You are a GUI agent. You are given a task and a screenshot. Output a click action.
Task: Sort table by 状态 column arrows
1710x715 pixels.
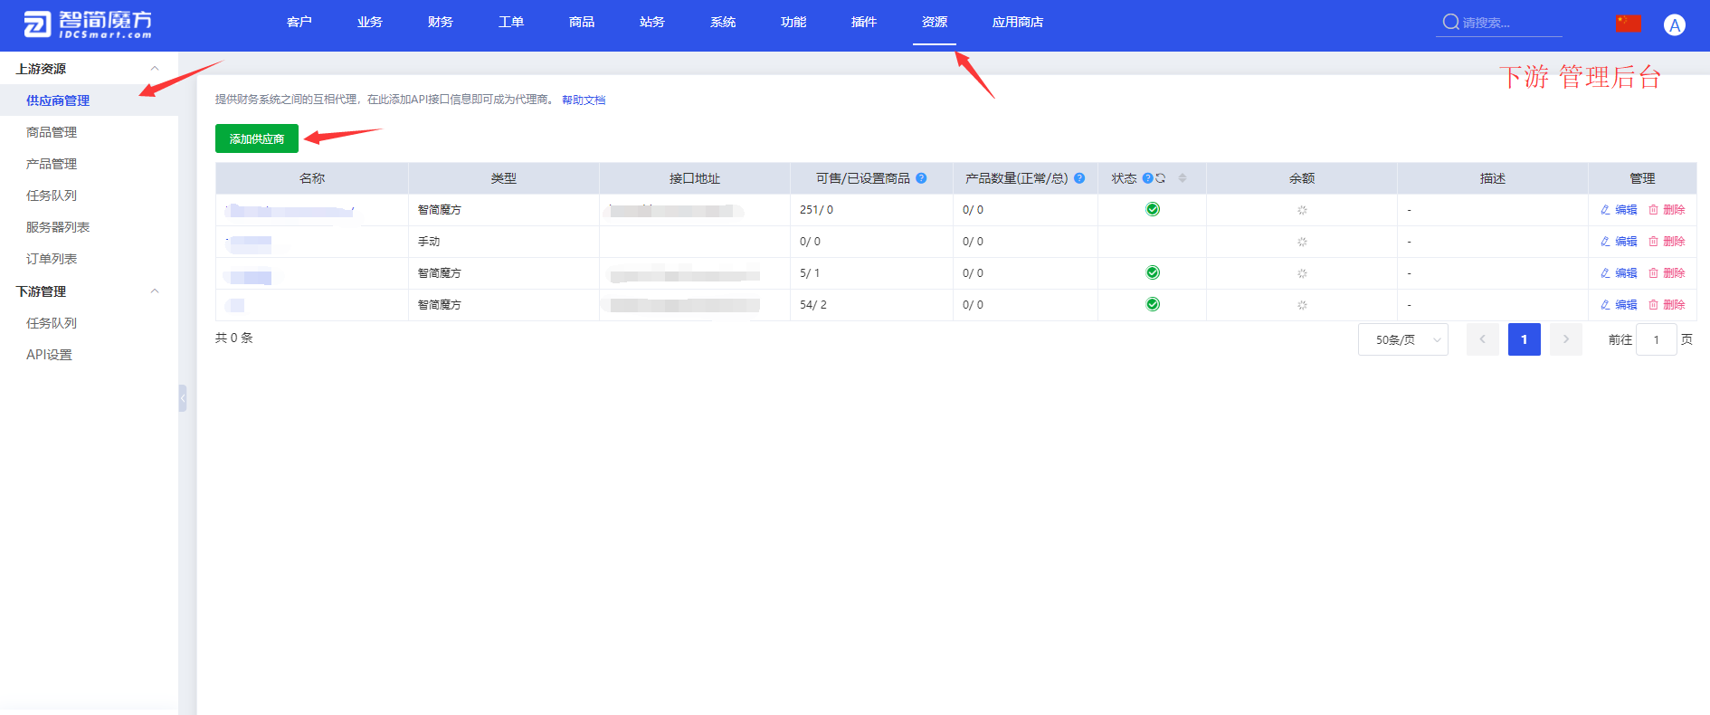[x=1182, y=178]
